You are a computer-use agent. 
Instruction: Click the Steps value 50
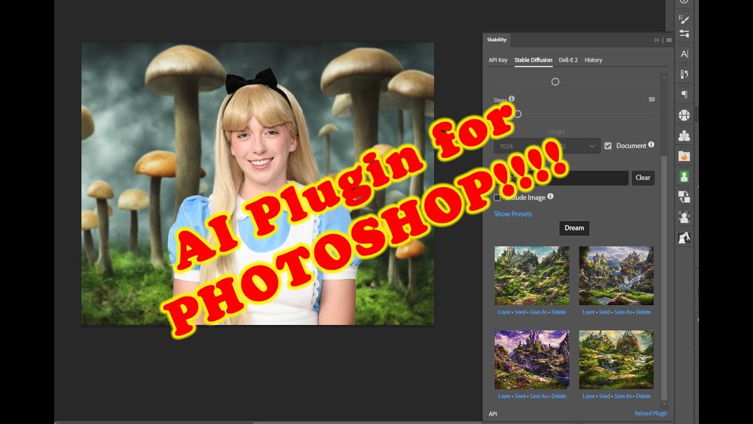coord(651,100)
